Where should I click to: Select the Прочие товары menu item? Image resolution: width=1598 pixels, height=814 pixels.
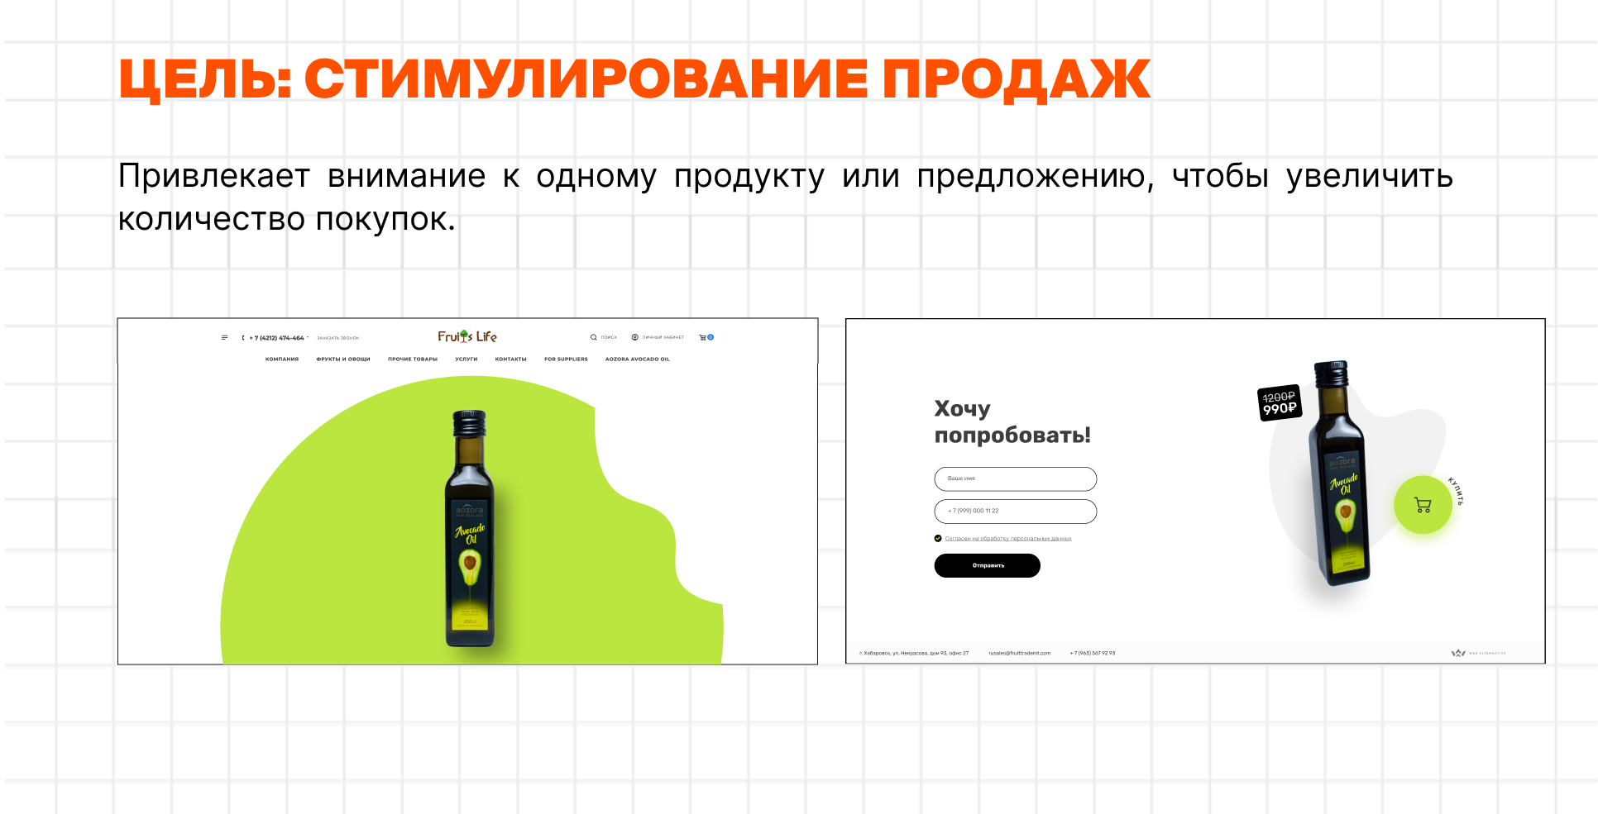click(x=413, y=359)
